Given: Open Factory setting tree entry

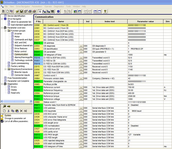Looking at the screenshot, I should coord(18,66).
